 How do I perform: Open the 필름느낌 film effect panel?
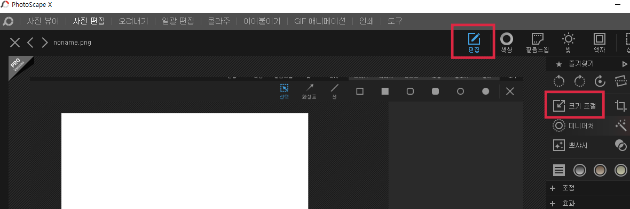pos(538,43)
